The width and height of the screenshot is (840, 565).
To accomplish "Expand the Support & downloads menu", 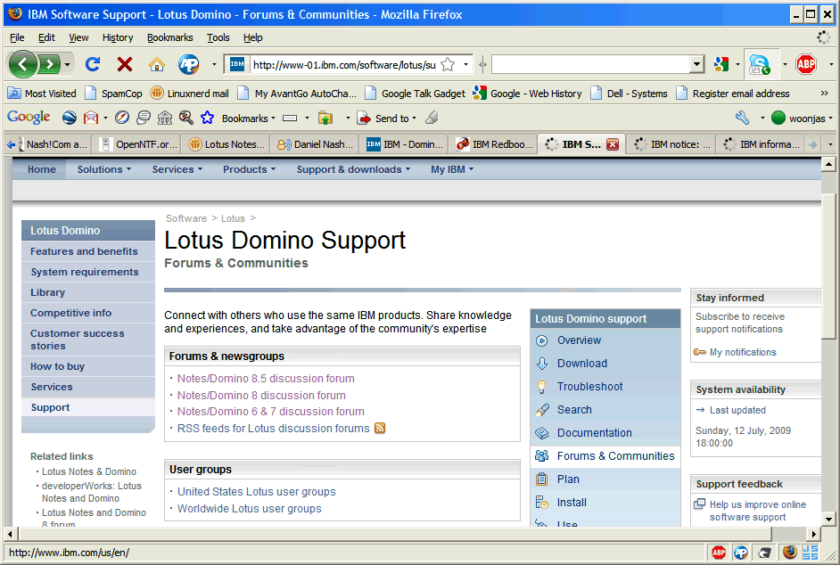I will tap(354, 169).
